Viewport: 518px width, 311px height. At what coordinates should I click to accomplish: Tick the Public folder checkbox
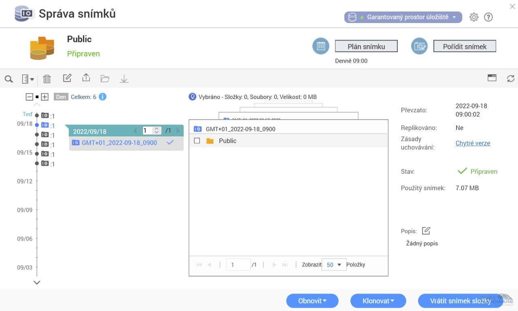point(197,141)
